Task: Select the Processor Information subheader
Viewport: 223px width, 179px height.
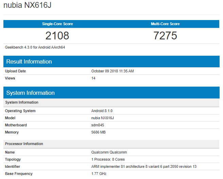Action: click(x=24, y=144)
